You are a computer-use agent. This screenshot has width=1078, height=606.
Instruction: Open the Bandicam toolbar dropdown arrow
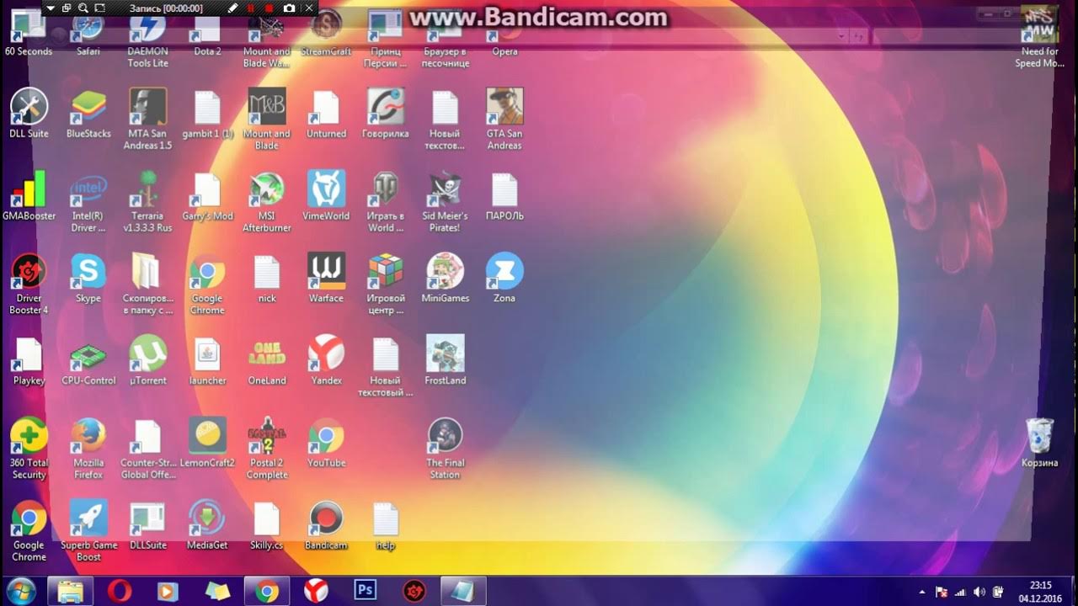pyautogui.click(x=51, y=8)
